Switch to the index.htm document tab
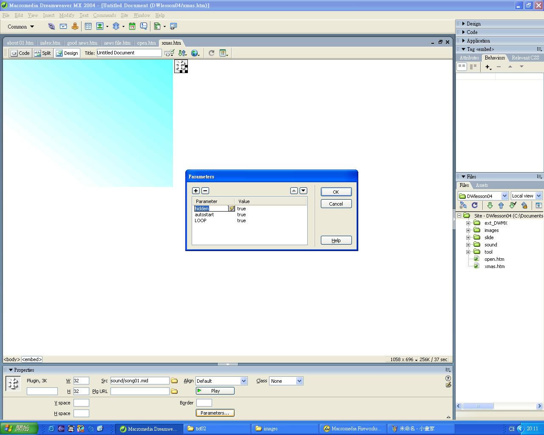 point(50,43)
